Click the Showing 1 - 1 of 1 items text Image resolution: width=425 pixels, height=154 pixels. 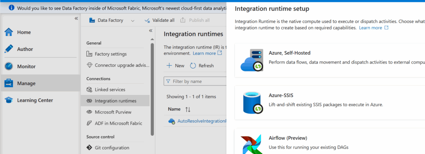tap(191, 97)
